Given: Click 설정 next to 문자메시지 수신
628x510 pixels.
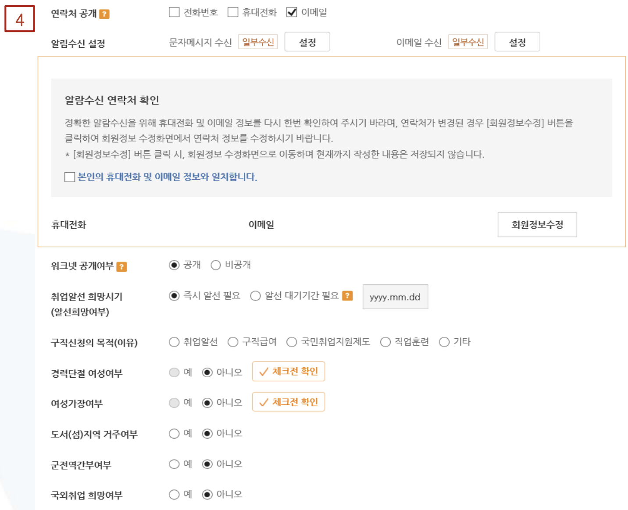Looking at the screenshot, I should tap(307, 42).
